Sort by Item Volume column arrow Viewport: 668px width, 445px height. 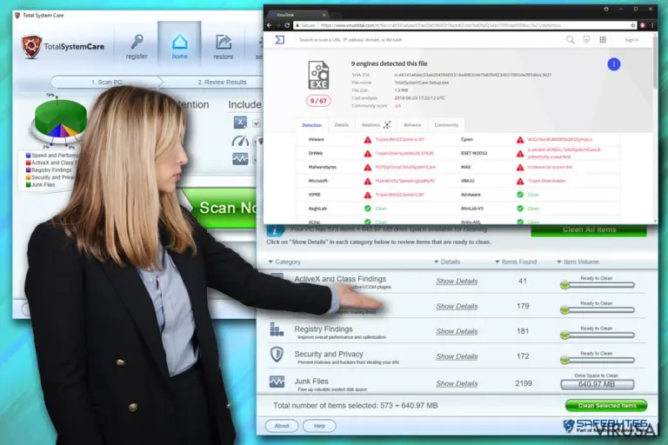[x=559, y=262]
